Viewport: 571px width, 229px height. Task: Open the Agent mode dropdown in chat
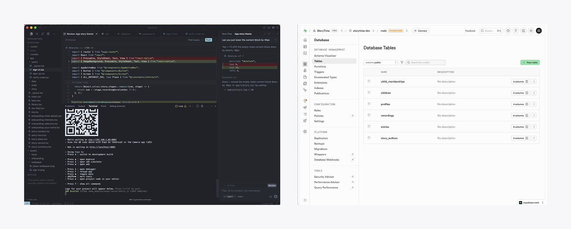pyautogui.click(x=229, y=196)
